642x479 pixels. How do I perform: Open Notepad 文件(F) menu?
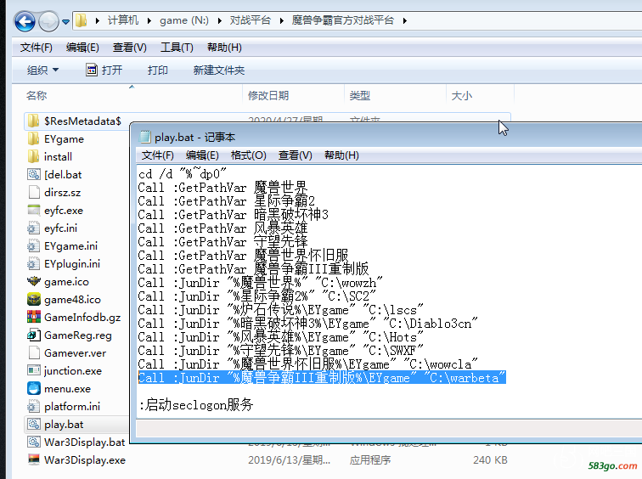(158, 155)
